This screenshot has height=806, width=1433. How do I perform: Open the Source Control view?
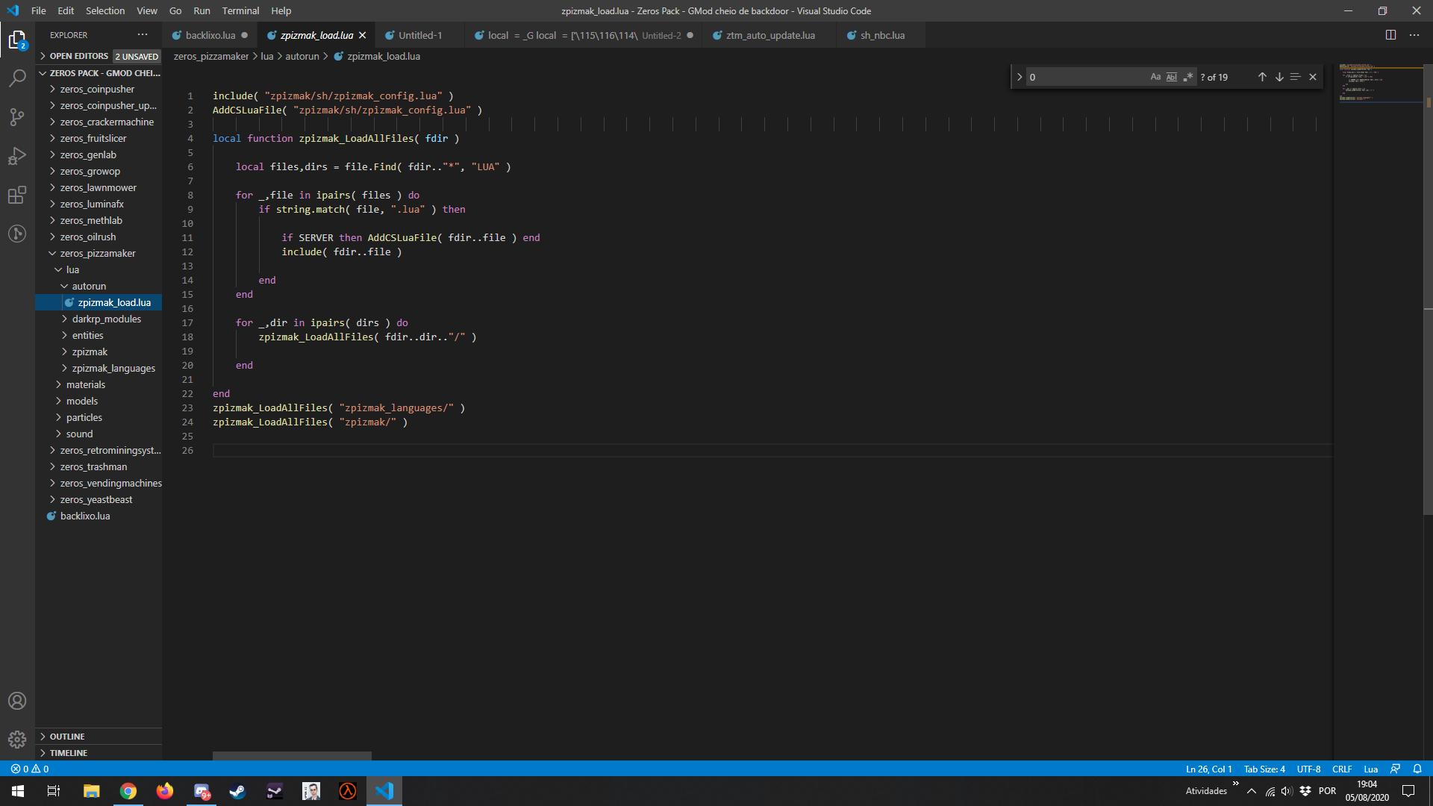pos(17,117)
